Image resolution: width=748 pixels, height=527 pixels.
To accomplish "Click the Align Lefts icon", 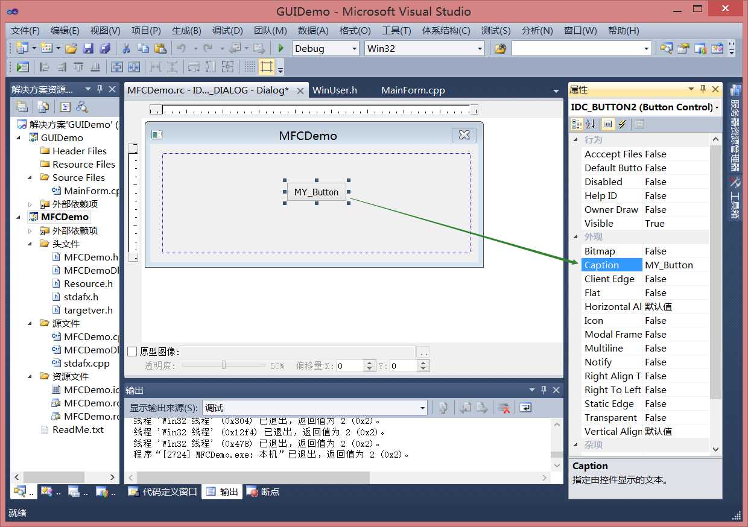I will click(x=45, y=67).
